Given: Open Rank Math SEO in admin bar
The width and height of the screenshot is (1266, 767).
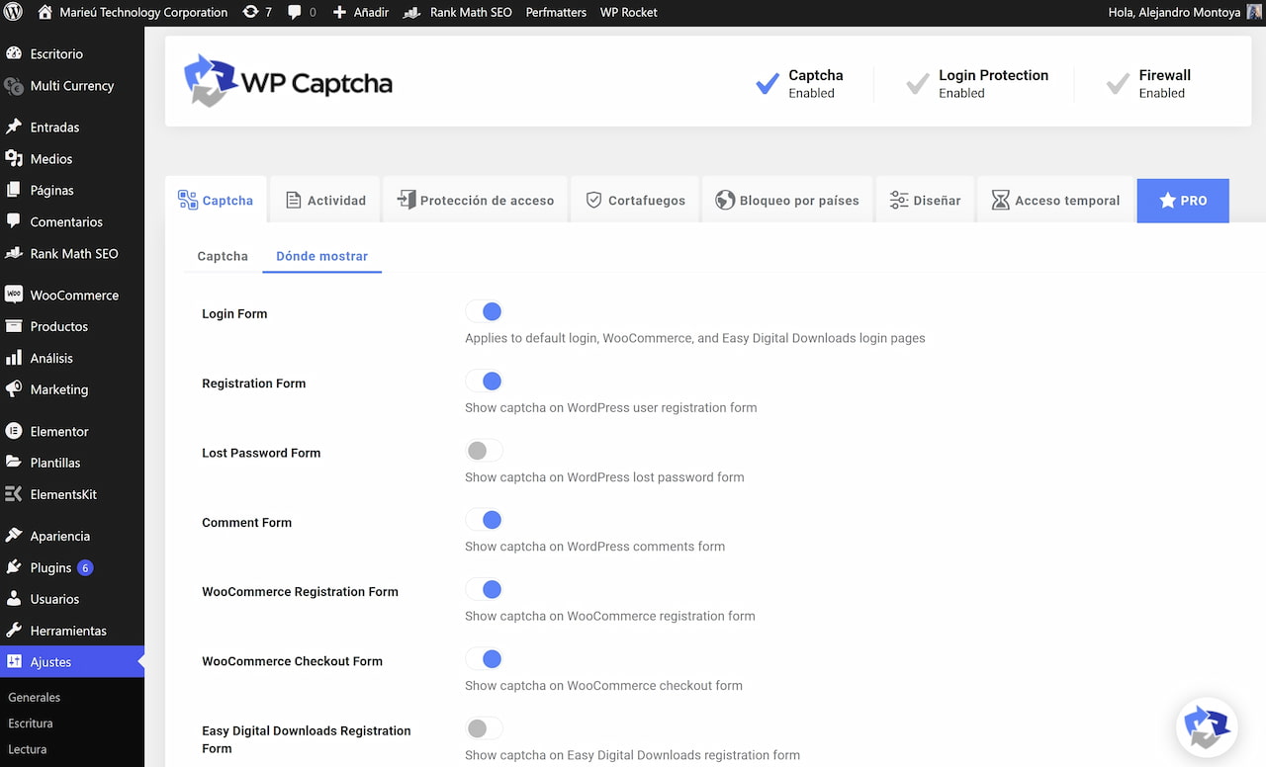Looking at the screenshot, I should click(x=457, y=12).
